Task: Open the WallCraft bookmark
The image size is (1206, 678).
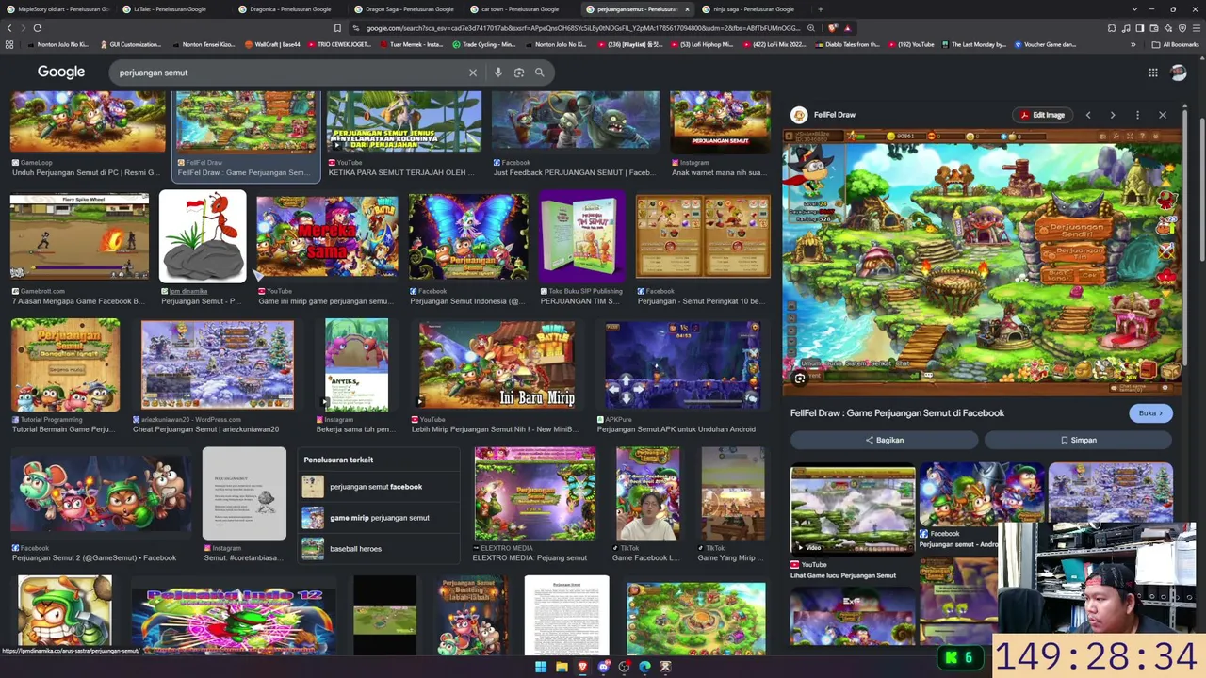Action: coord(273,44)
